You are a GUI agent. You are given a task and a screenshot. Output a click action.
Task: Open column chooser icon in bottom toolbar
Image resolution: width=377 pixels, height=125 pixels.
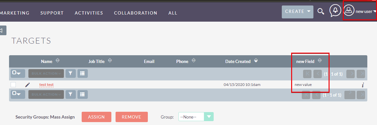pos(83,94)
